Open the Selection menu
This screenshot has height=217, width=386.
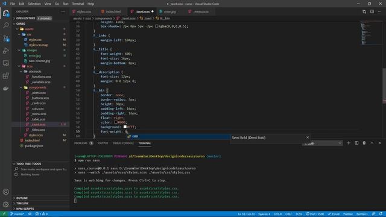pos(34,4)
